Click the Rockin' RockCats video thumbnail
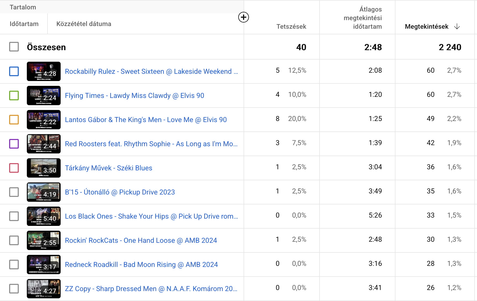The height and width of the screenshot is (301, 477). coord(44,240)
